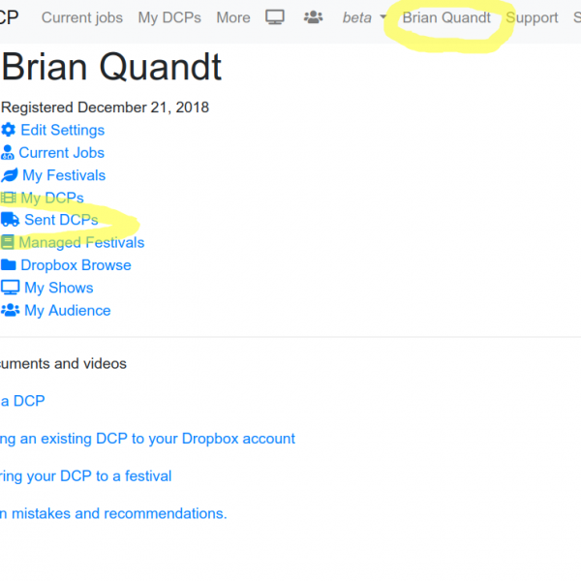Open existing DCP to Dropbox account guide
This screenshot has width=581, height=581.
click(147, 439)
